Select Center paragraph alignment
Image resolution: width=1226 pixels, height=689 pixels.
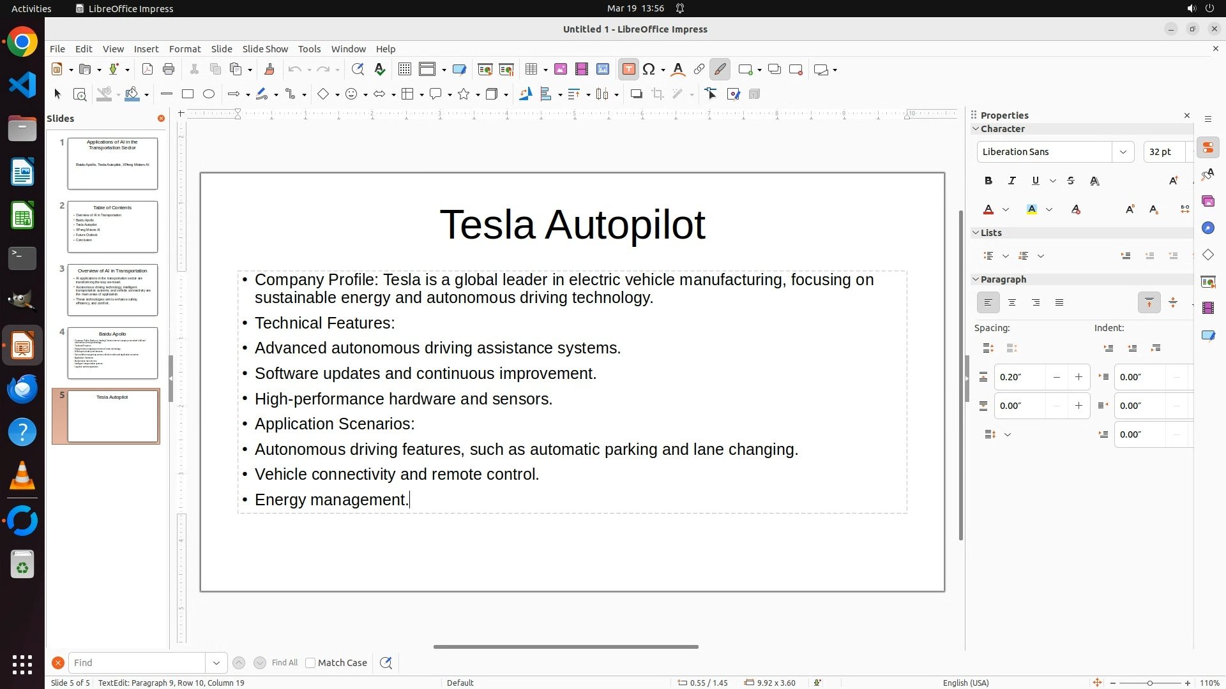point(1012,303)
